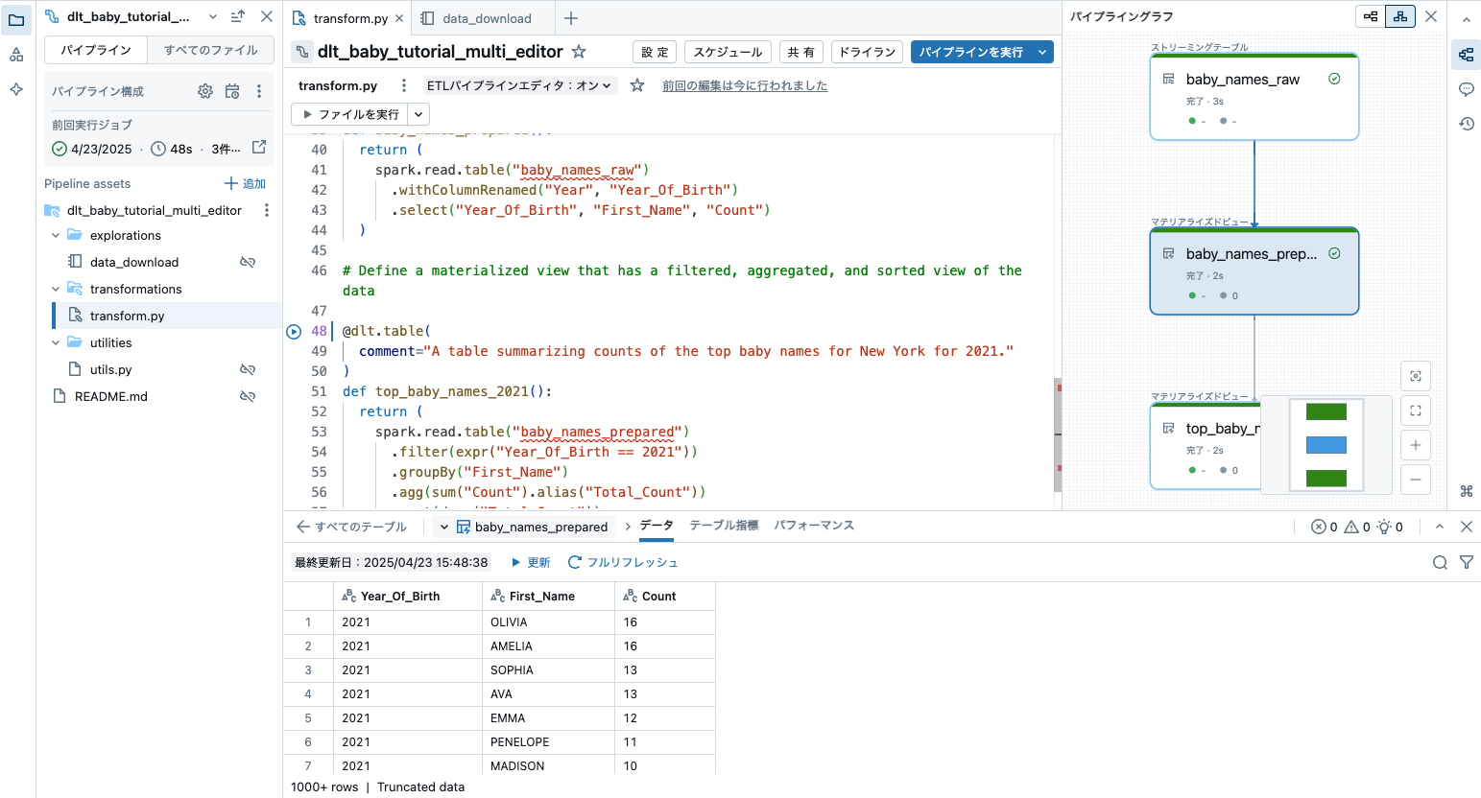Collapse the transformations folder
The image size is (1481, 798).
point(55,289)
